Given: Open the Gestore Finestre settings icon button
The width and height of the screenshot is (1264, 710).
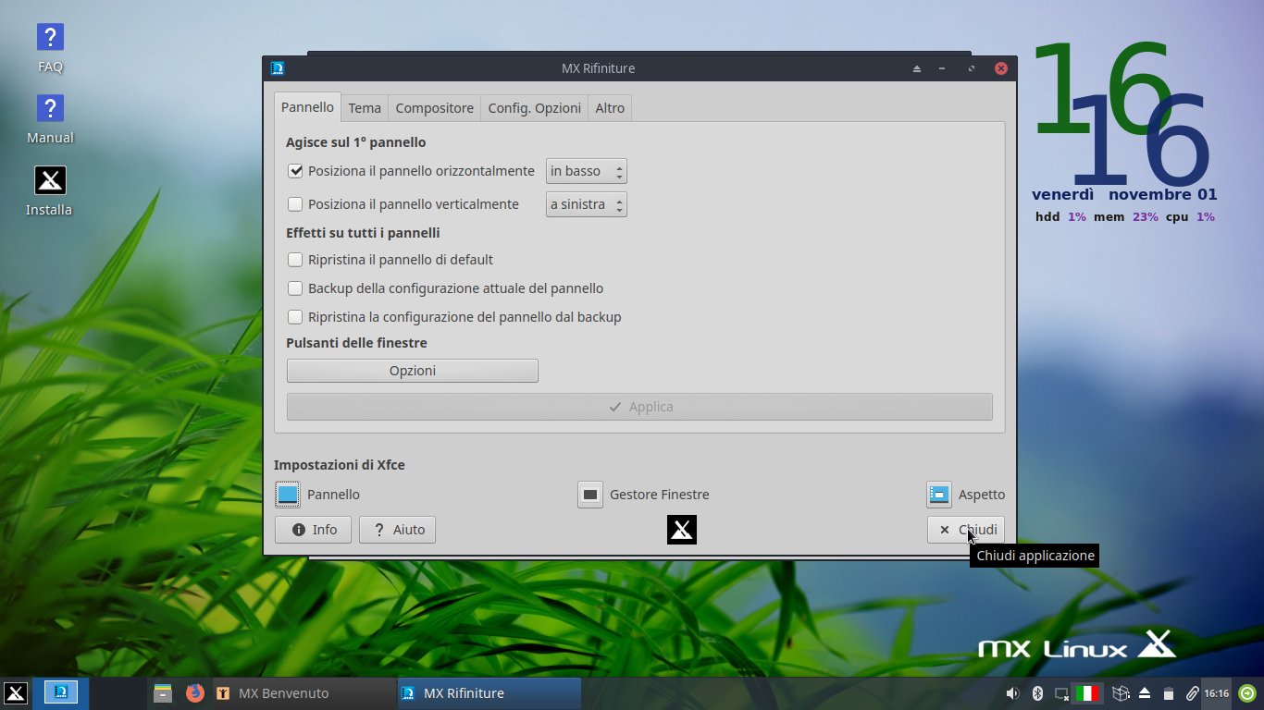Looking at the screenshot, I should (x=590, y=495).
